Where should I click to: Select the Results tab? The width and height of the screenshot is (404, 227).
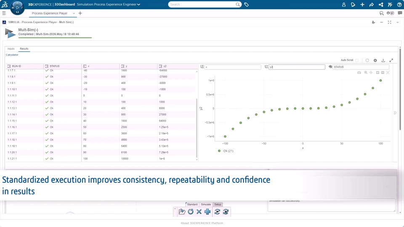click(x=24, y=49)
